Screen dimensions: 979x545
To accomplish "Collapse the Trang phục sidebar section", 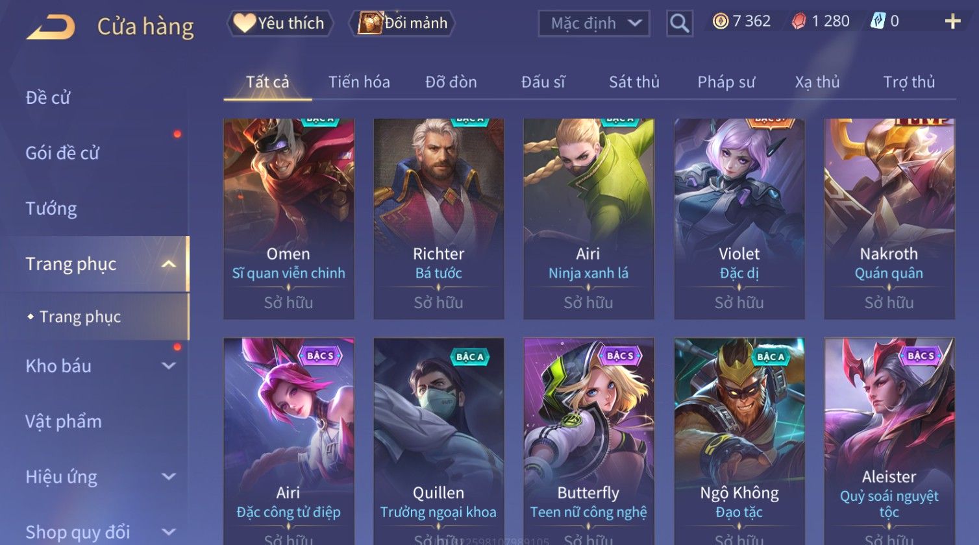I will (x=168, y=264).
